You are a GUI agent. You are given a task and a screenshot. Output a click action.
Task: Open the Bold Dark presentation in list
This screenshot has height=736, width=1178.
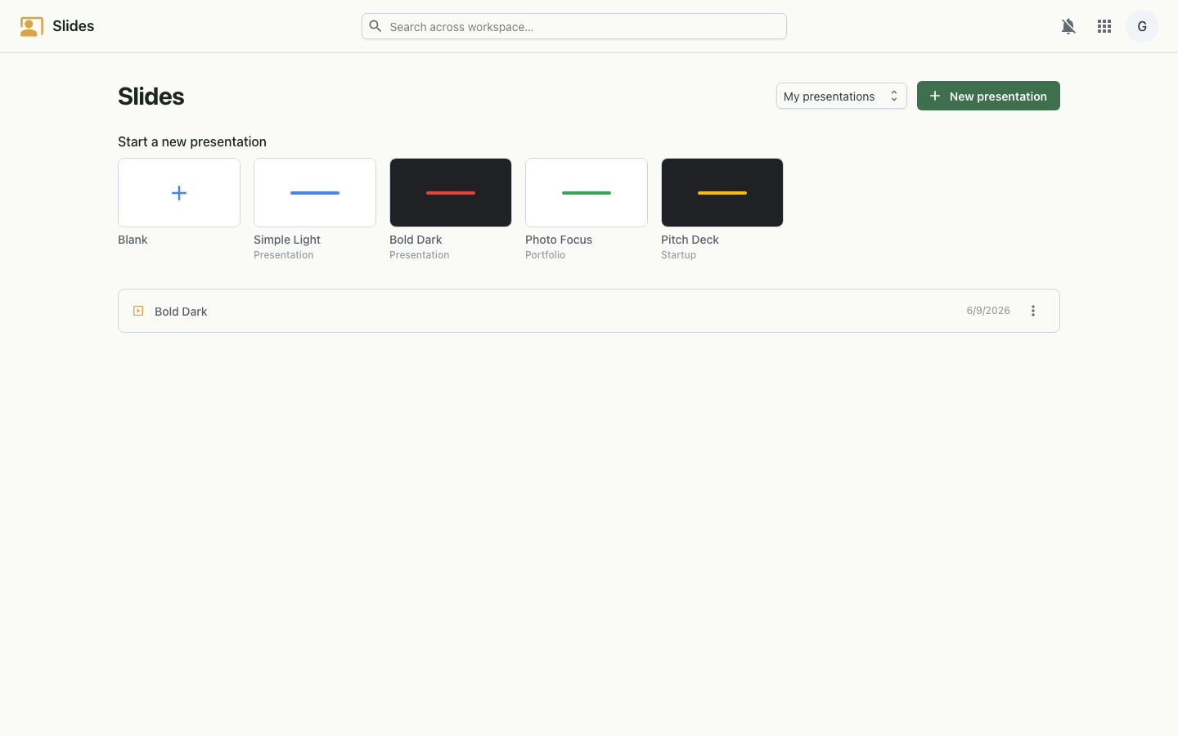pyautogui.click(x=589, y=311)
